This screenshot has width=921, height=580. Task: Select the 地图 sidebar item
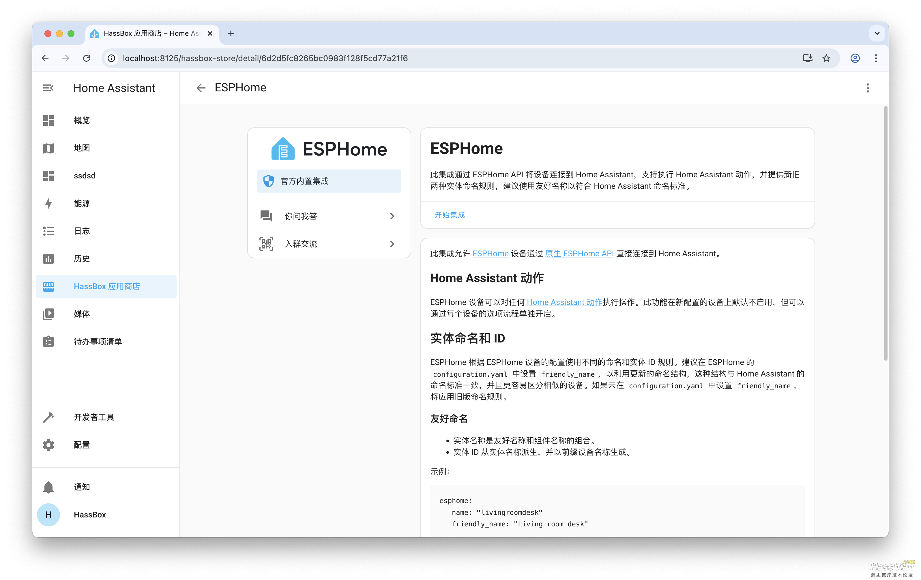[106, 148]
